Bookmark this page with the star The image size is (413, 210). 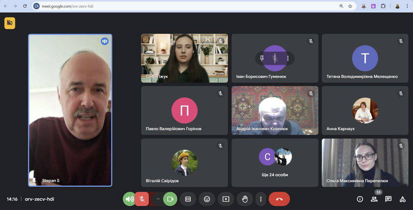[350, 6]
